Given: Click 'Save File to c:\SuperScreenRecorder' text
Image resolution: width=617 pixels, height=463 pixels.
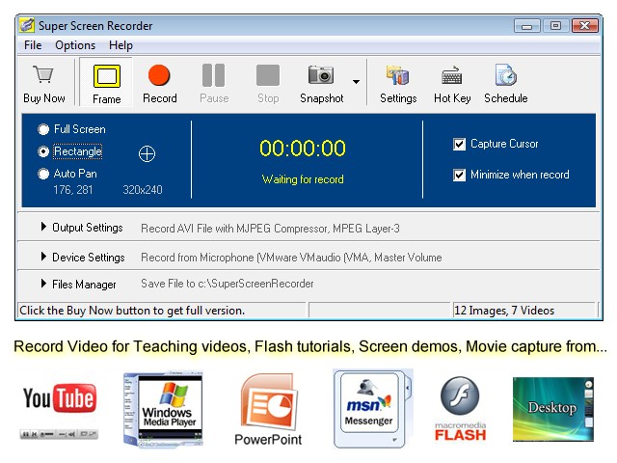Looking at the screenshot, I should [x=228, y=284].
